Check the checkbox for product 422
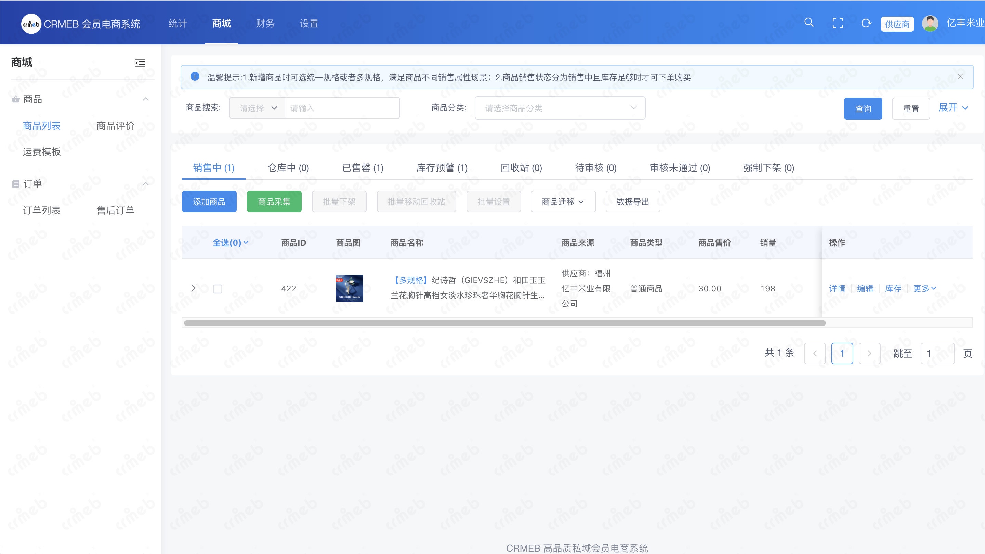This screenshot has height=554, width=985. [218, 289]
